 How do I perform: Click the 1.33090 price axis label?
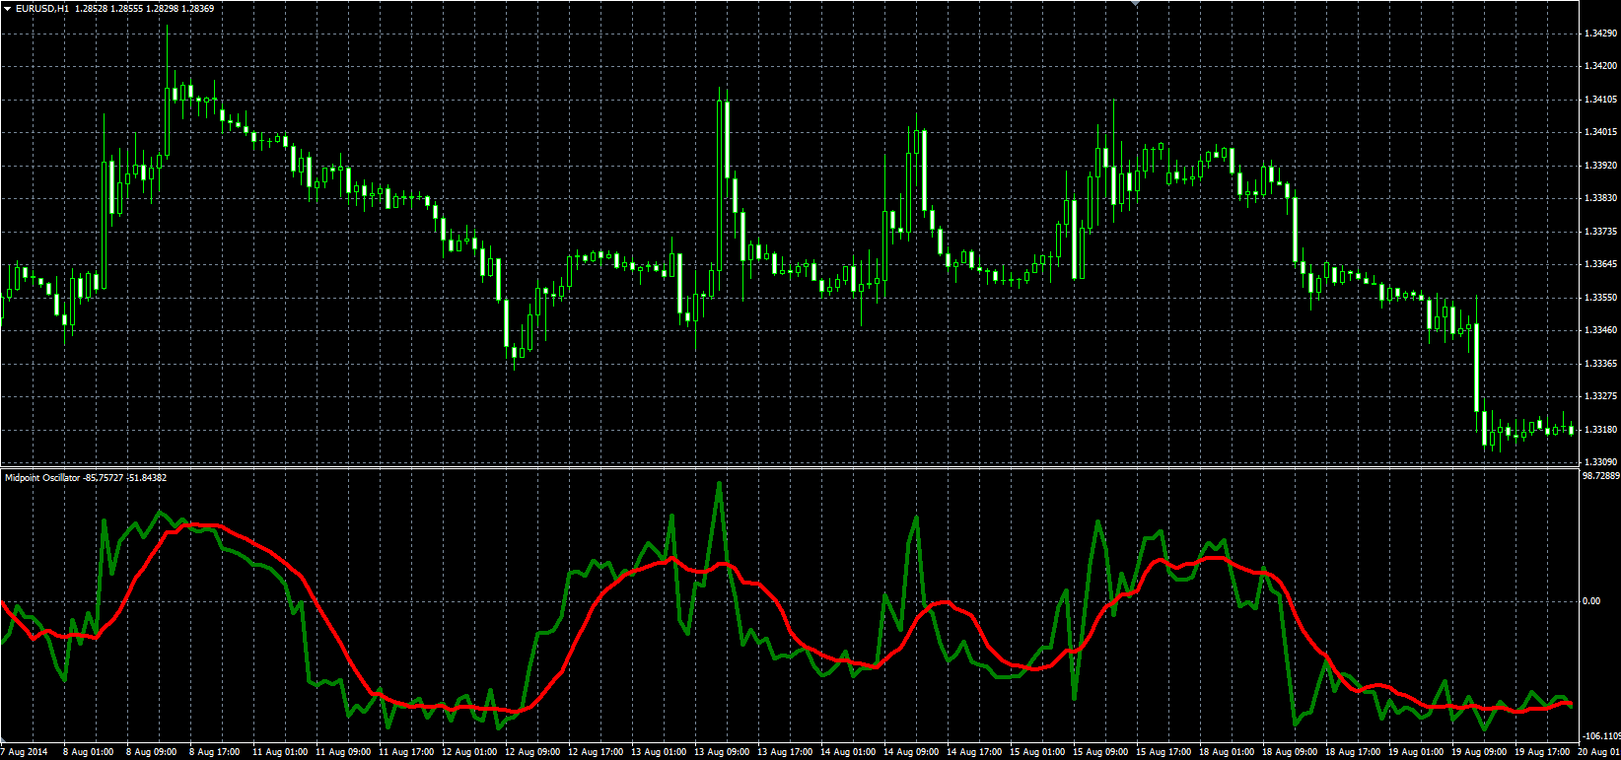pos(1600,462)
